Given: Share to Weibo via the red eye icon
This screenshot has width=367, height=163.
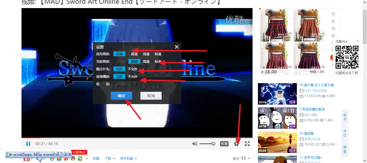Looking at the screenshot, I should coord(66,159).
